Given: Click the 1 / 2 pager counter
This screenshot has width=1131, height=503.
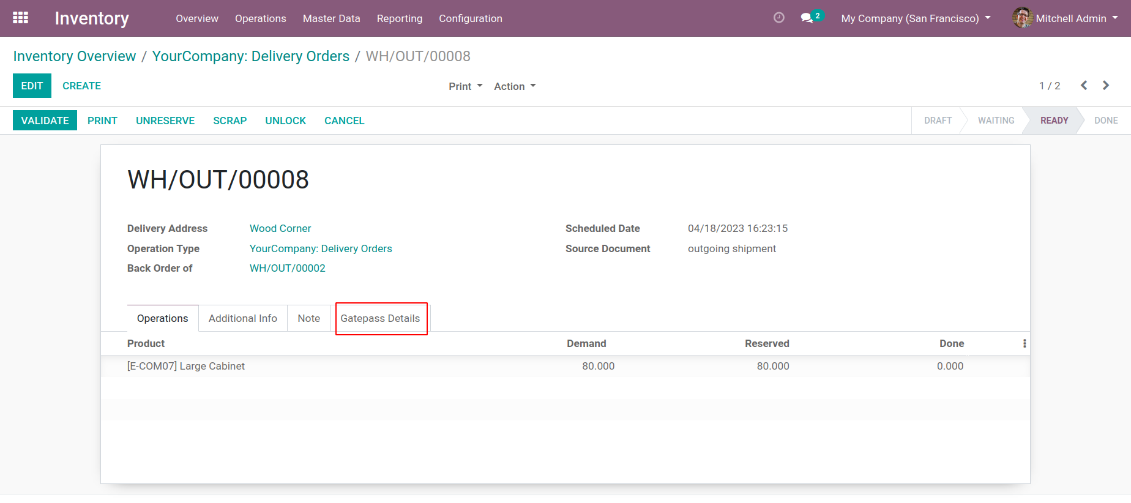Looking at the screenshot, I should [x=1050, y=86].
